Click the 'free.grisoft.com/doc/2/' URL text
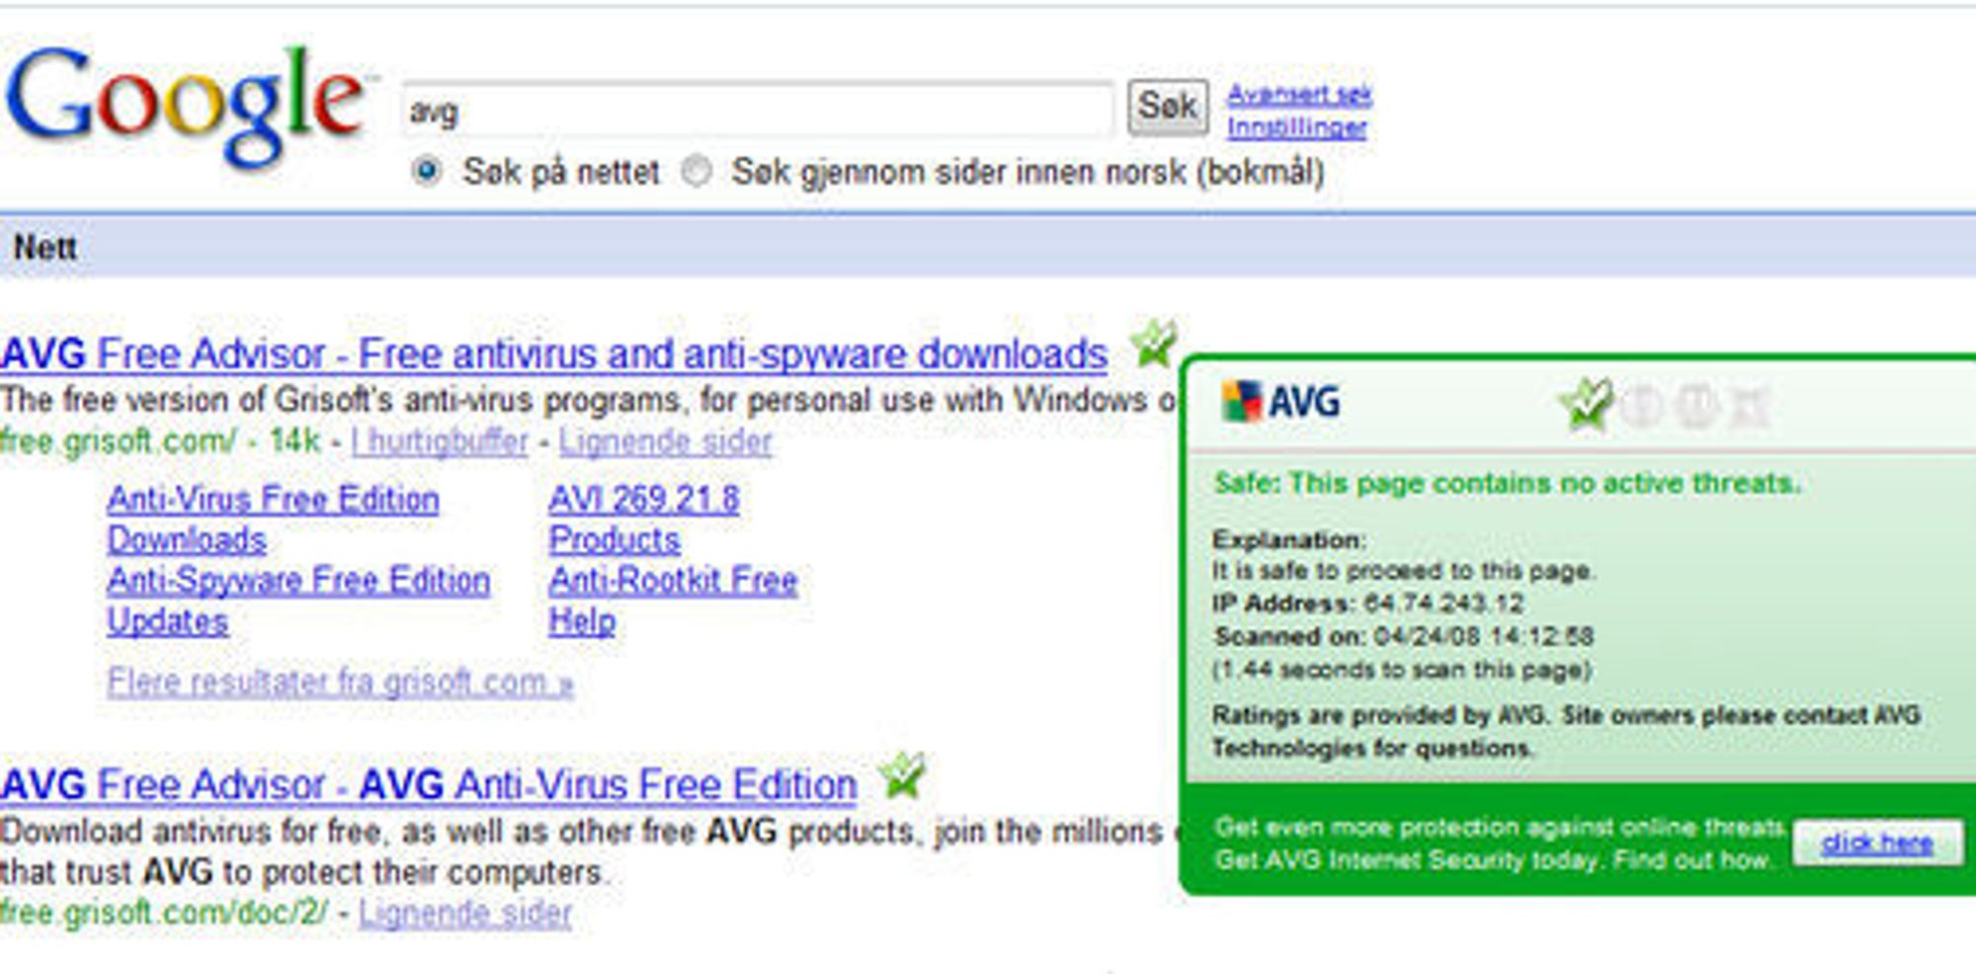The height and width of the screenshot is (974, 1976). [x=163, y=912]
